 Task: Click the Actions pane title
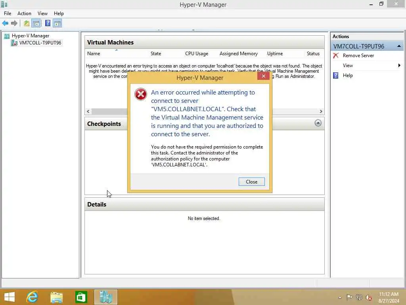[341, 37]
